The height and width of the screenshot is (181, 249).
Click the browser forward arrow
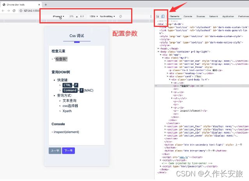pos(9,11)
